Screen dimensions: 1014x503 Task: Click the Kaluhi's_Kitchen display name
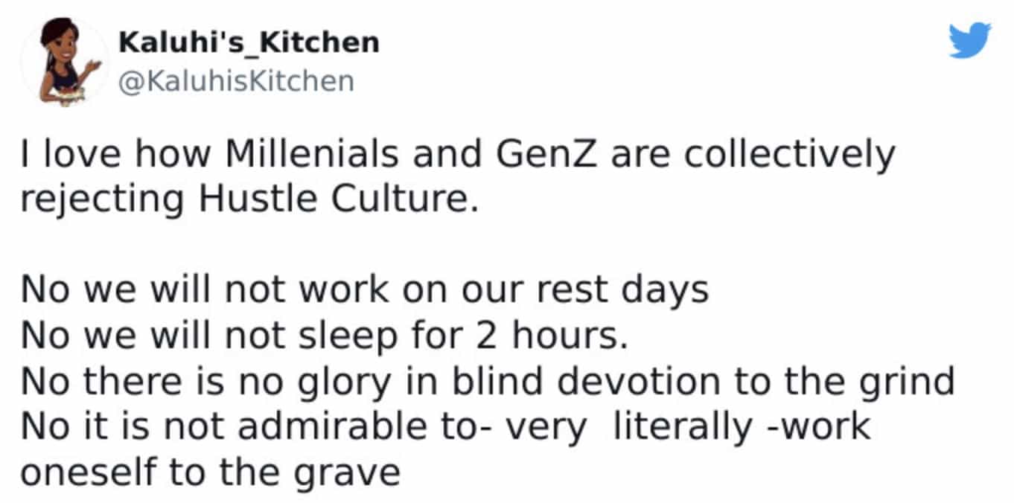(249, 42)
